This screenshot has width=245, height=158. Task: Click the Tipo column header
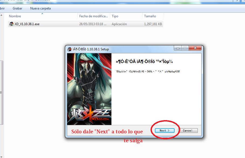[115, 16]
